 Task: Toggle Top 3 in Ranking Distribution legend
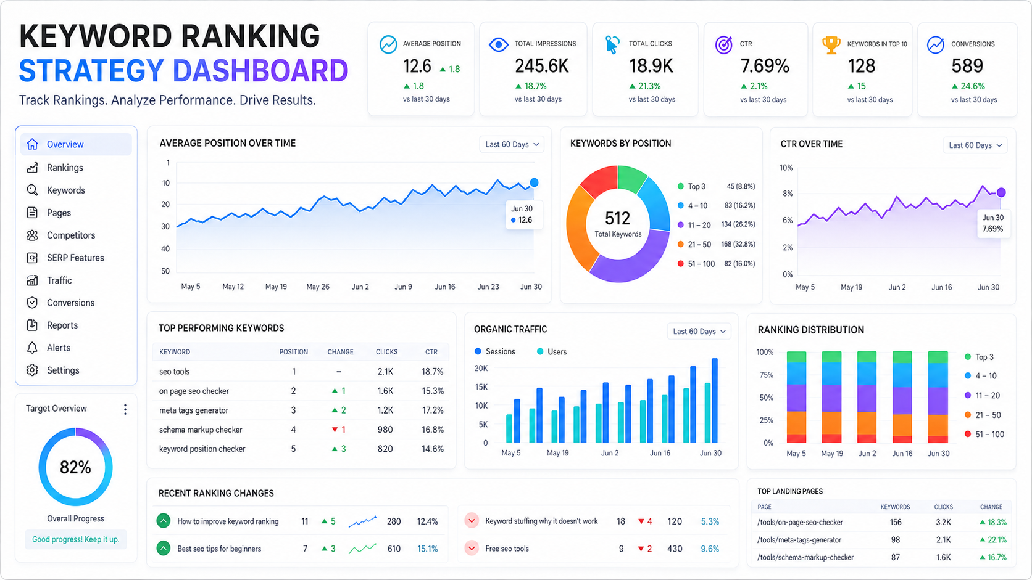[x=979, y=357]
